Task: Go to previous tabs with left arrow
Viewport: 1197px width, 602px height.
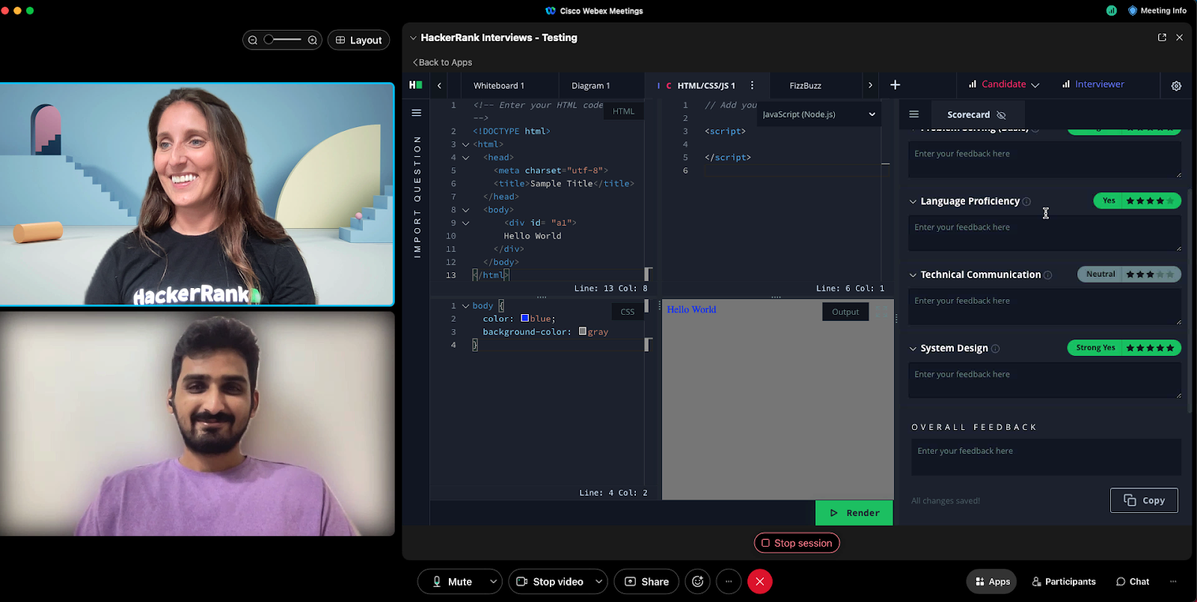Action: pyautogui.click(x=440, y=85)
